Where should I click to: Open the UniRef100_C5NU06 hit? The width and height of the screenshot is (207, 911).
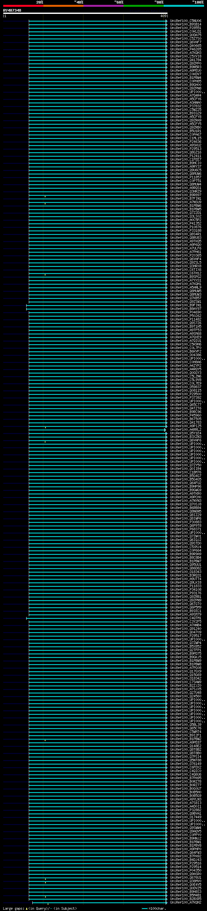186,21
